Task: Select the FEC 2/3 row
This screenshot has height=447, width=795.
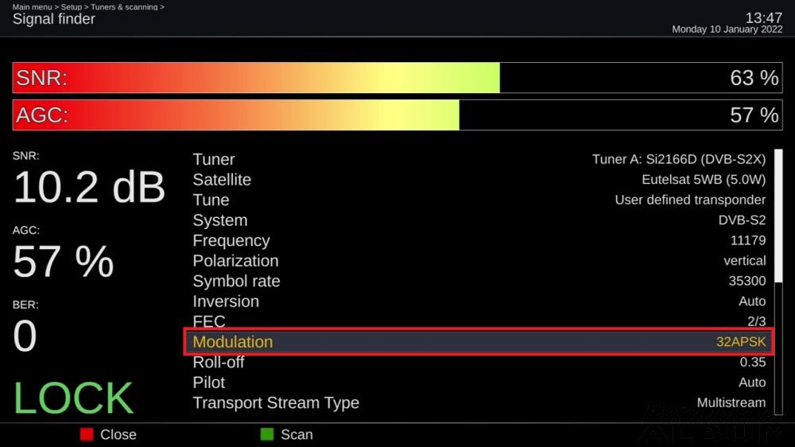Action: tap(479, 321)
